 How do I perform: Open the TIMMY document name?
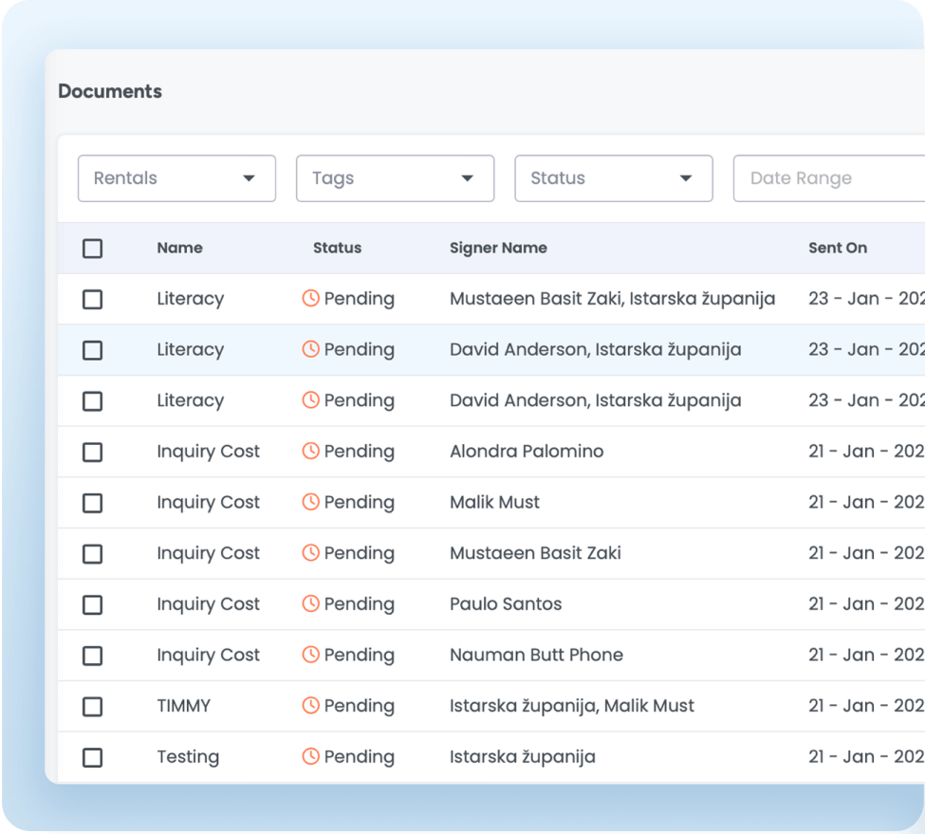coord(183,706)
